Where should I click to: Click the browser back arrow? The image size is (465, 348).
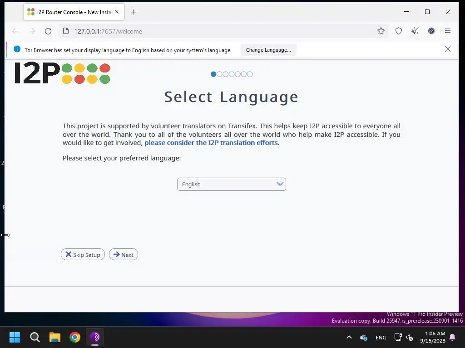point(15,31)
